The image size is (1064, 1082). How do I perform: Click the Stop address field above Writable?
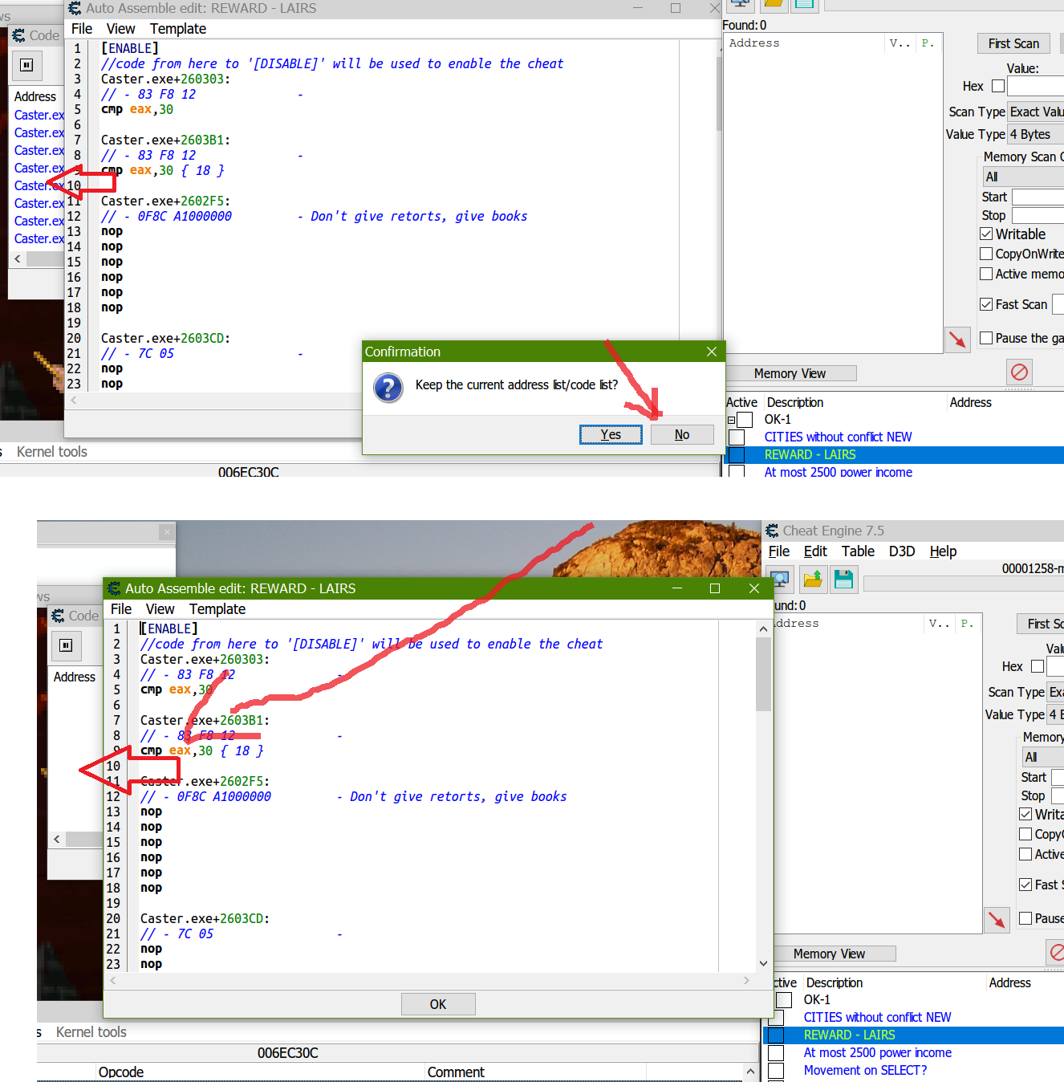coord(1038,215)
